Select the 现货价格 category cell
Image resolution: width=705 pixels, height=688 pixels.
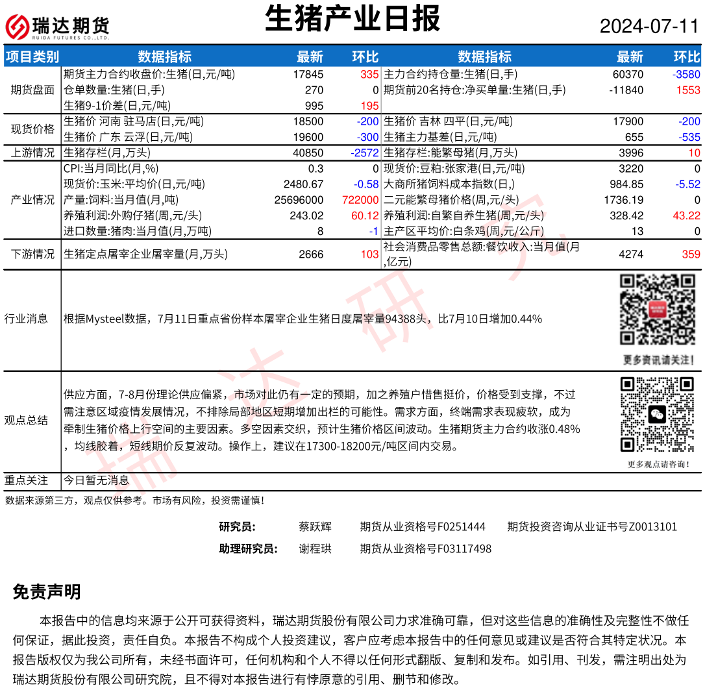pos(32,129)
